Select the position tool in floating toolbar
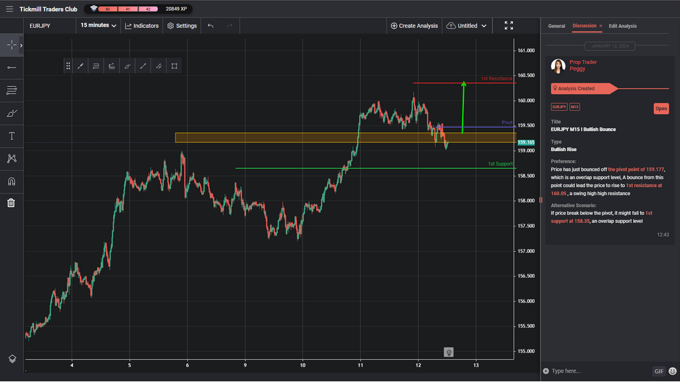Screen dimensions: 680x382 click(x=112, y=66)
